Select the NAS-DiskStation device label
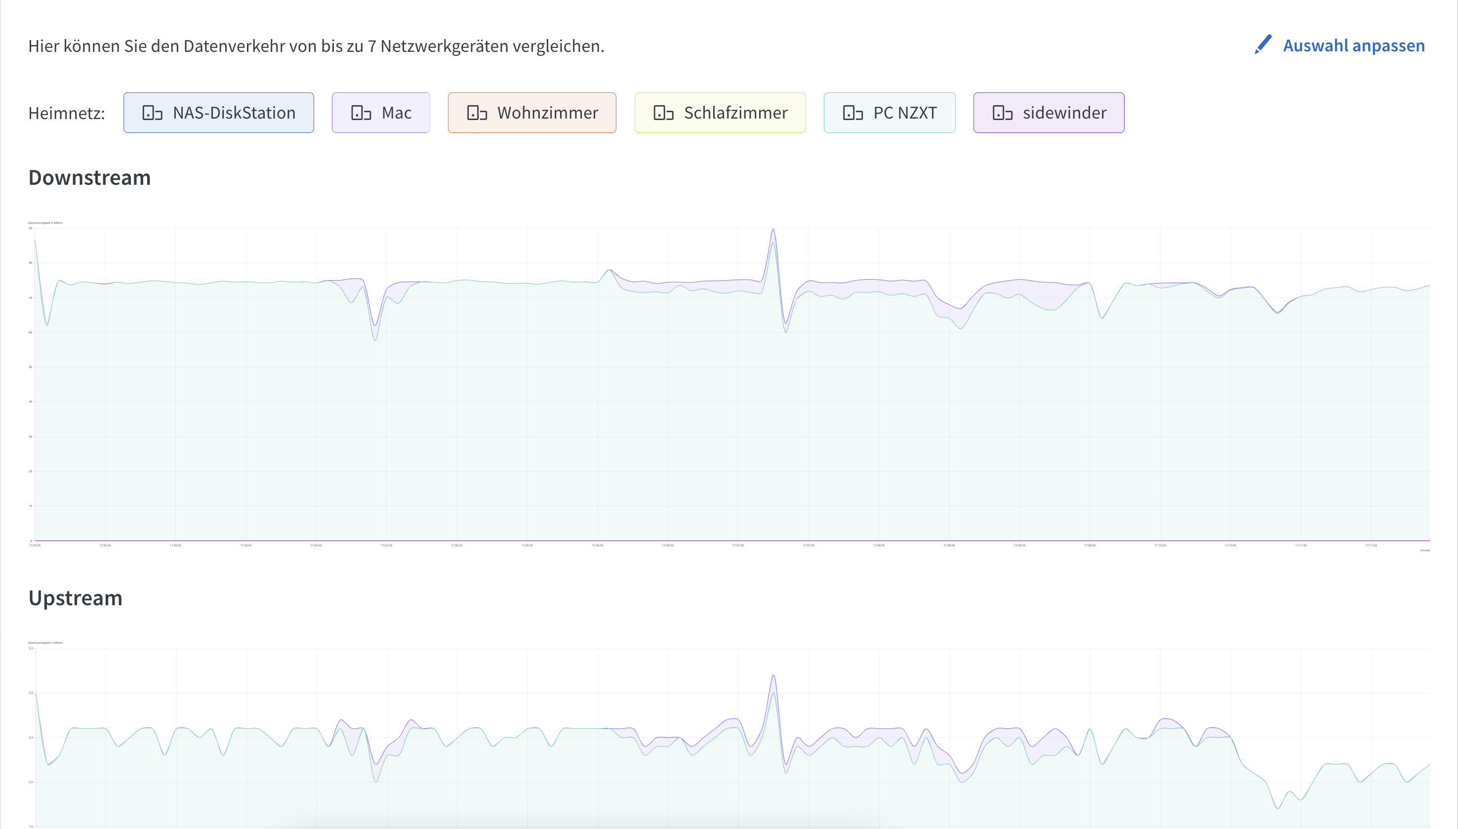This screenshot has width=1458, height=829. [x=234, y=113]
